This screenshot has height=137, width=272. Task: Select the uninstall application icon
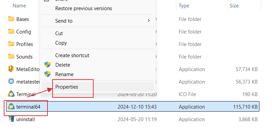11,119
